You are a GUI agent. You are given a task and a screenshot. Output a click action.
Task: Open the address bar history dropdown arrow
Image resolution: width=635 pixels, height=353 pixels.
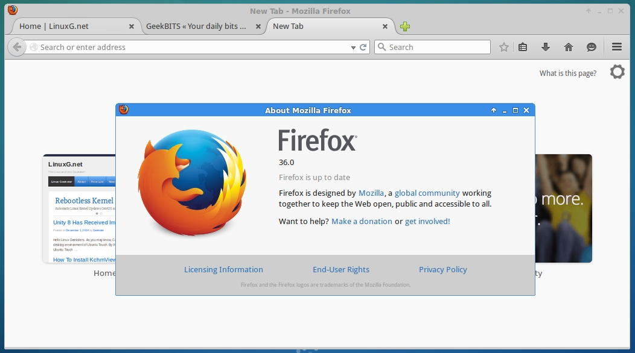point(353,48)
